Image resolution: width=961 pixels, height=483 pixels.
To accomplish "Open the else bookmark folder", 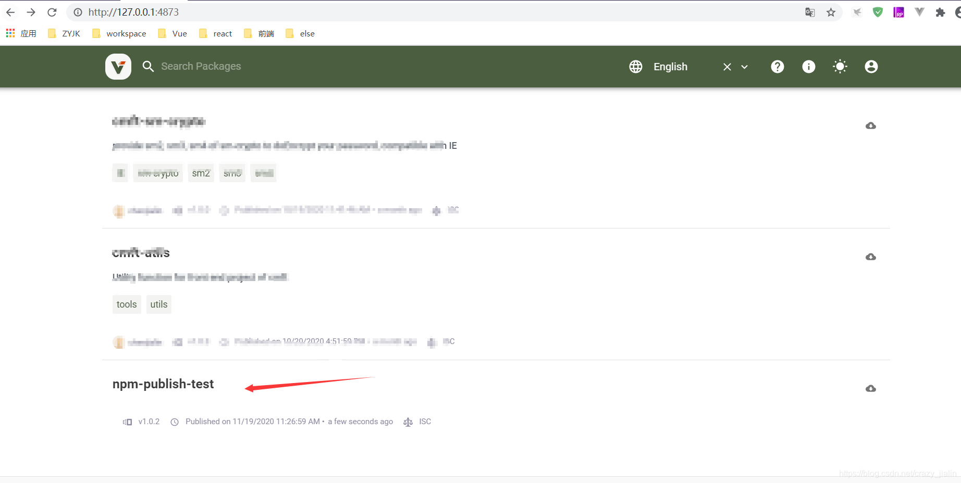I will [x=300, y=33].
